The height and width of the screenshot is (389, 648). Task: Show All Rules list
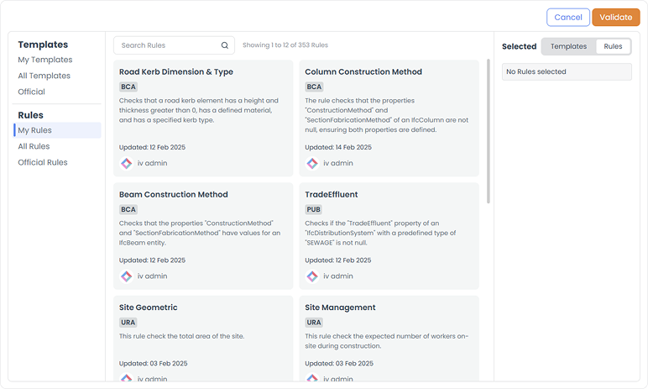point(34,146)
